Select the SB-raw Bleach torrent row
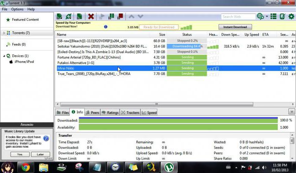The width and height of the screenshot is (296, 173). 175,41
